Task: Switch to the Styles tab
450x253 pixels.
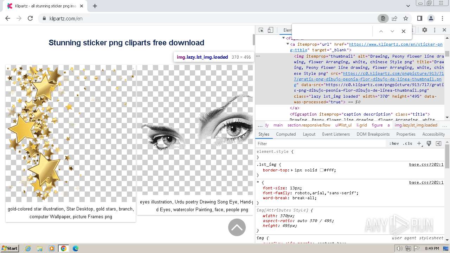Action: tap(264, 134)
